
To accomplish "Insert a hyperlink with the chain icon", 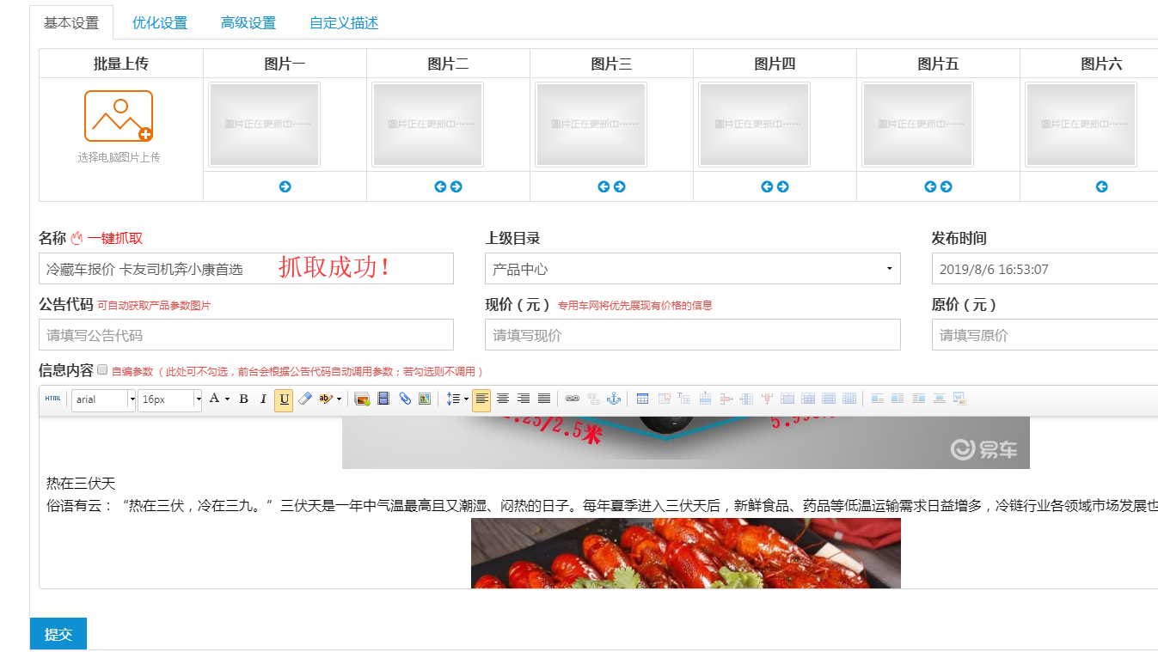I will coord(573,399).
